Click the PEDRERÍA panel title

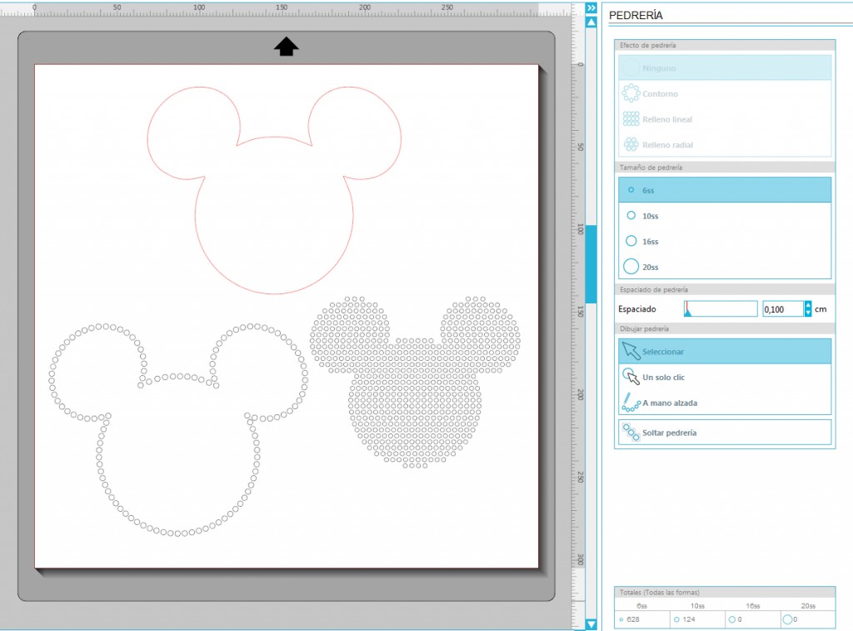pos(636,15)
